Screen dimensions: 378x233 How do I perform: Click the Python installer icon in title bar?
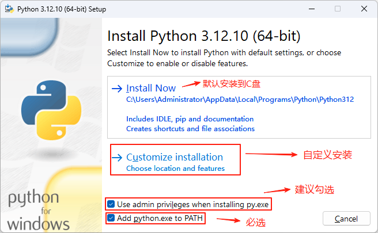[9, 9]
